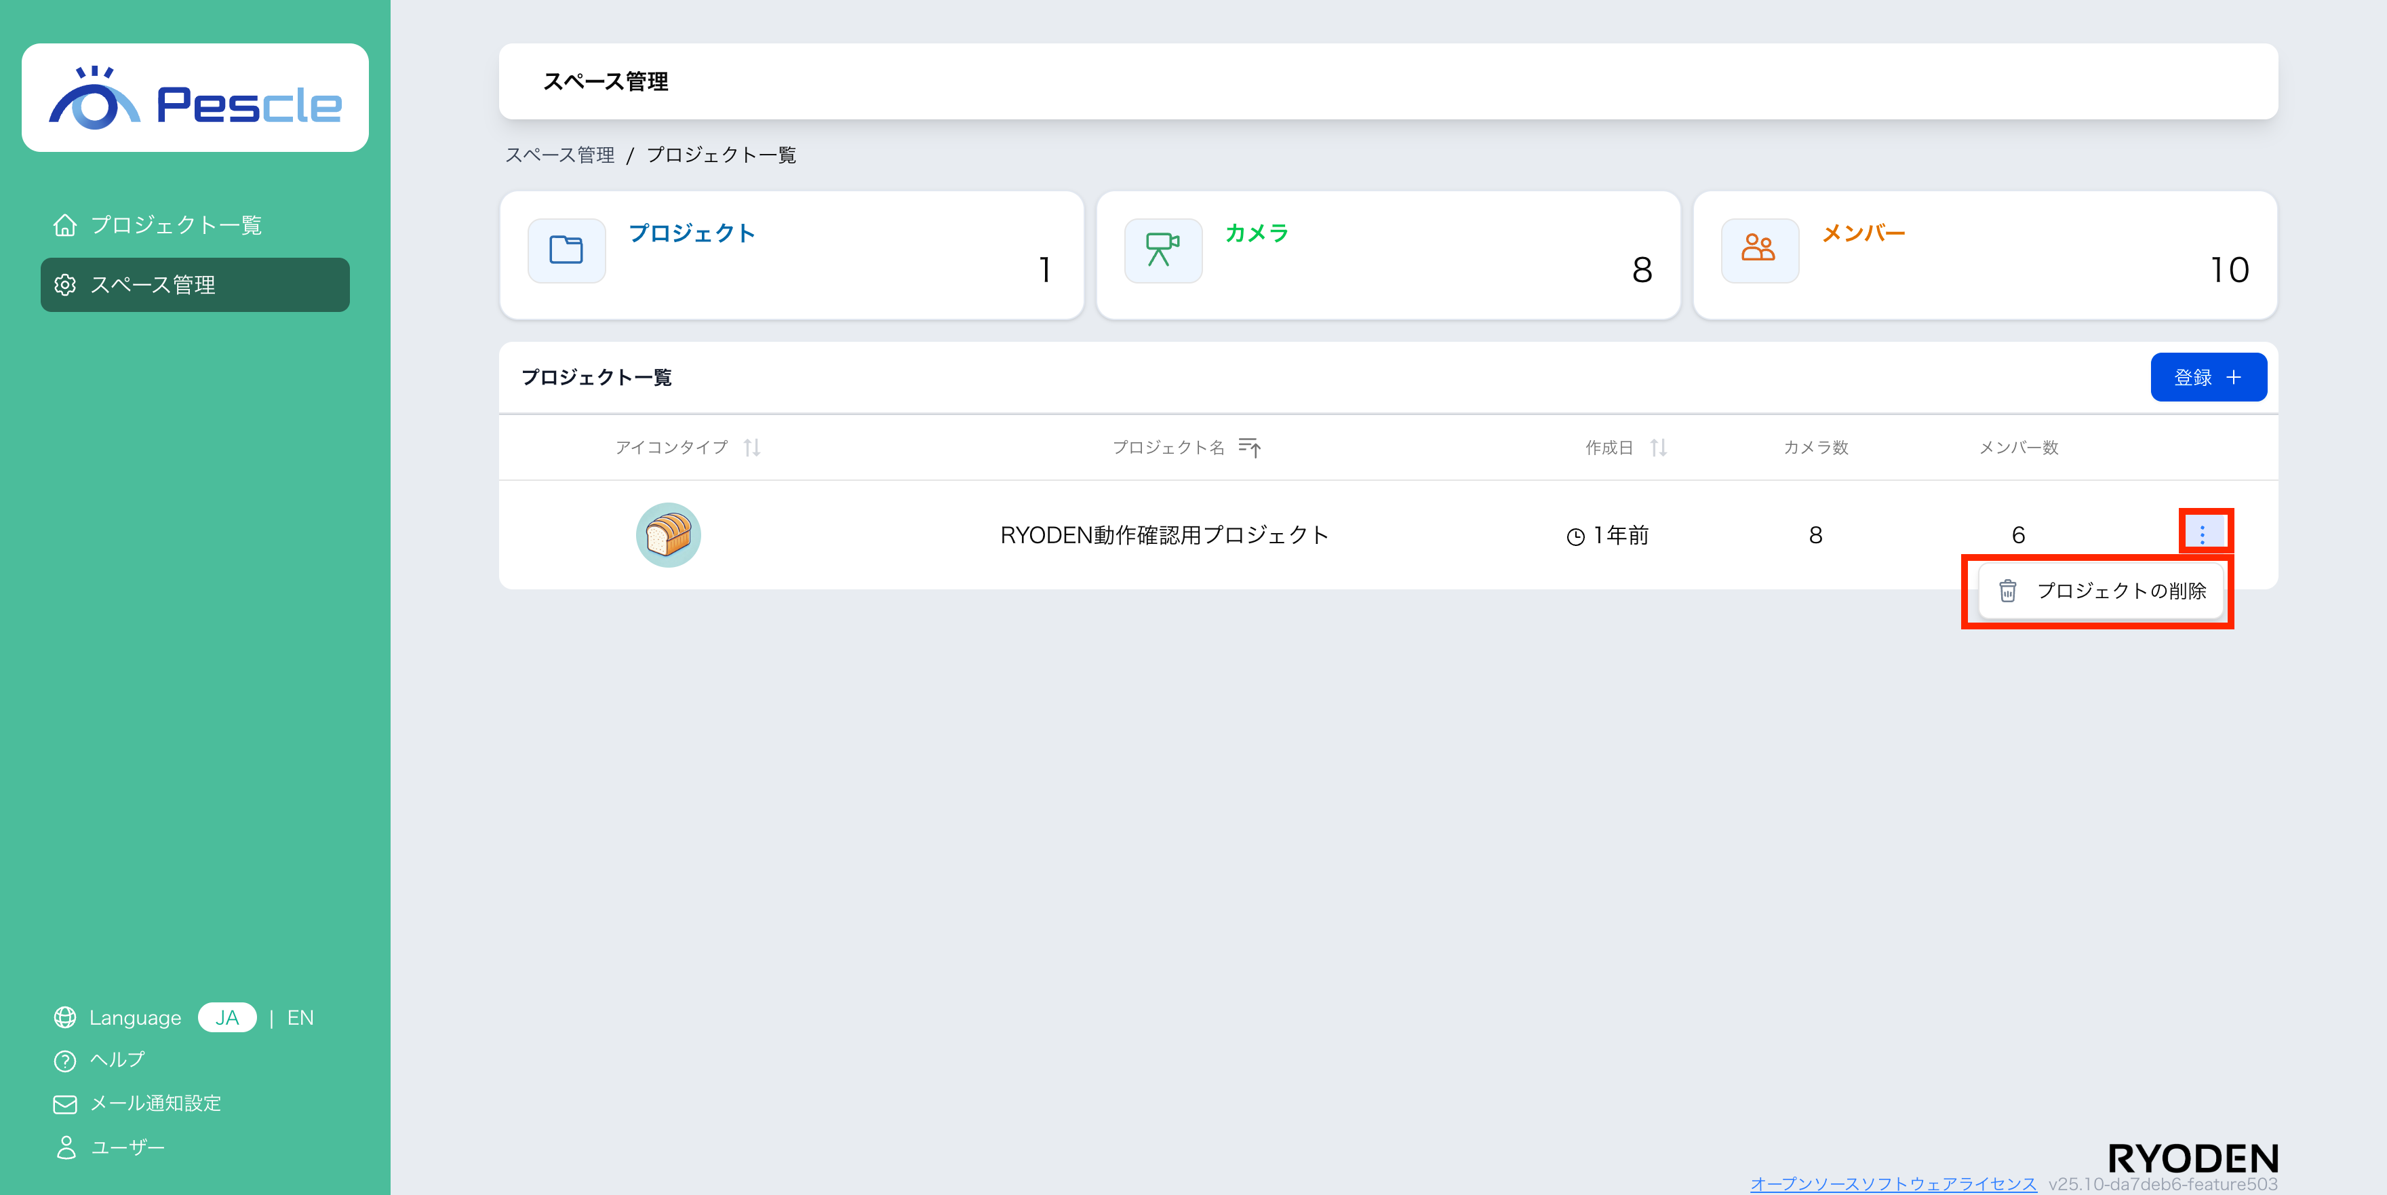Click the three-dot project options icon
This screenshot has width=2387, height=1195.
[2202, 534]
